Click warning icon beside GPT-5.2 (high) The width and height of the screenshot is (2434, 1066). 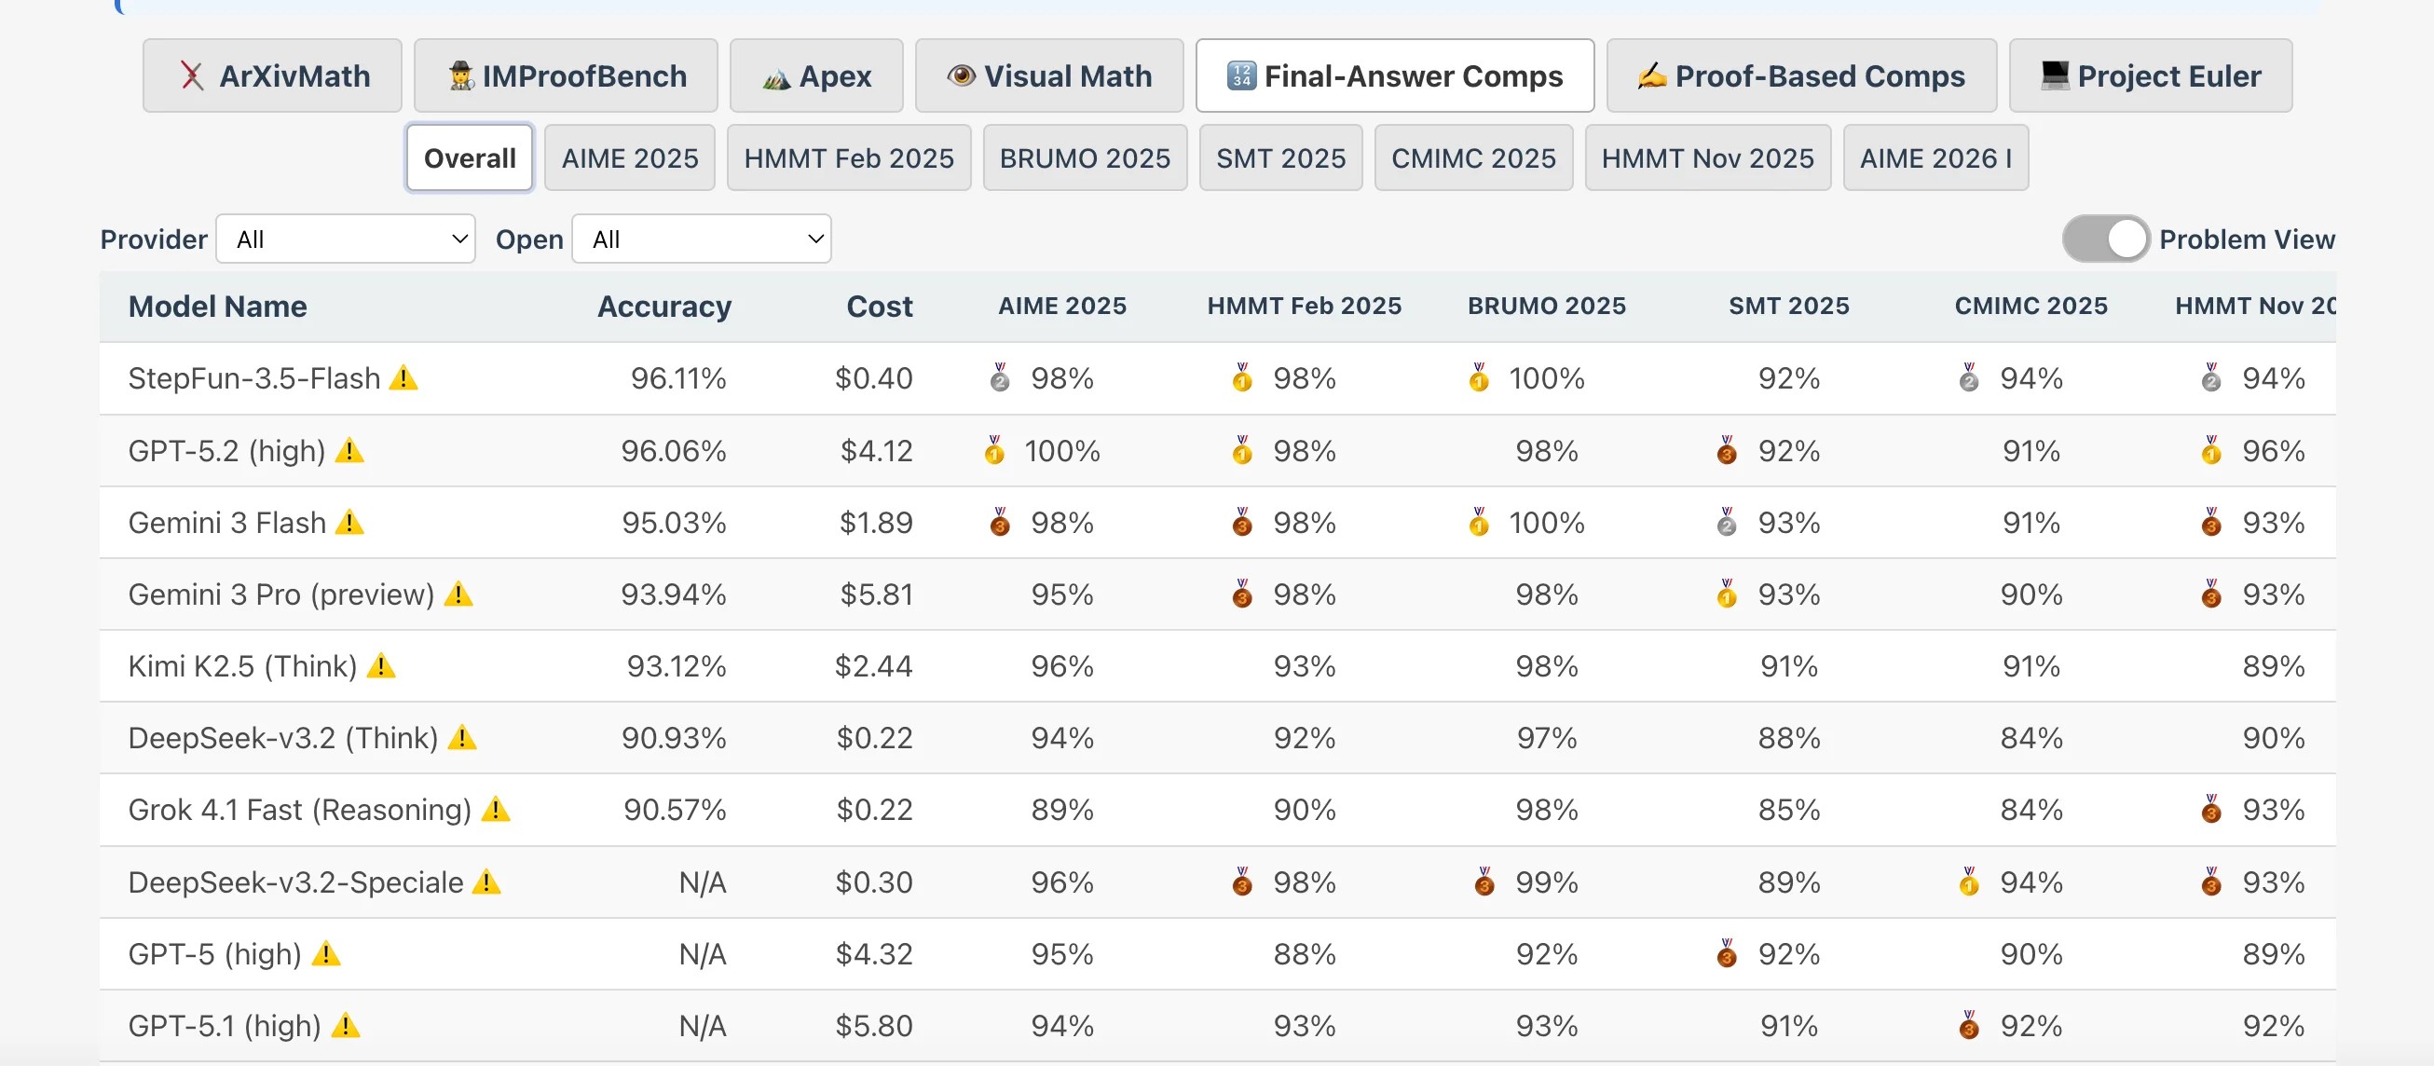(349, 451)
